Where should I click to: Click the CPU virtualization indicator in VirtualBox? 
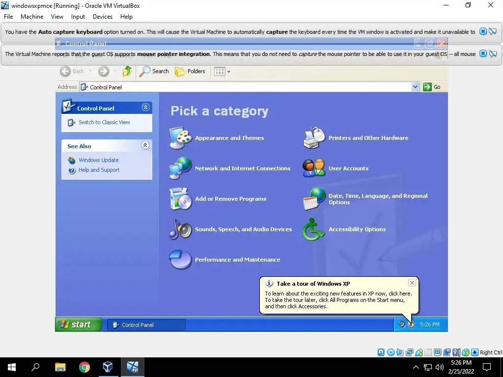pos(456,352)
